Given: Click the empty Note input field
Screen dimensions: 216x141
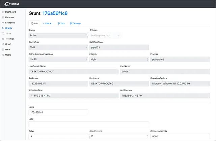Looking at the screenshot, I should tap(89, 125).
